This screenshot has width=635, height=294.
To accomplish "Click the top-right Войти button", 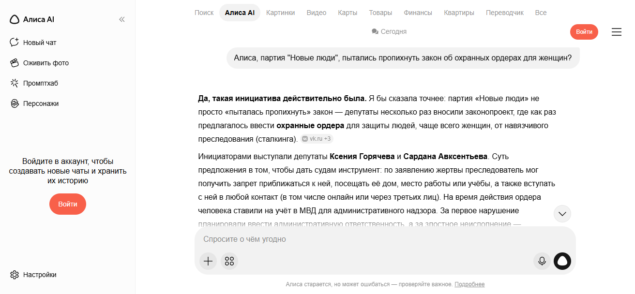I will pyautogui.click(x=584, y=32).
